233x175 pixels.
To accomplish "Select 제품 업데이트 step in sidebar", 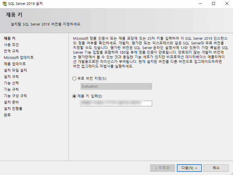I will tap(15, 64).
